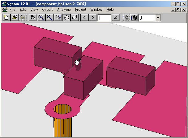Maximize the xgeom application window
The height and width of the screenshot is (138, 188).
pyautogui.click(x=178, y=4)
